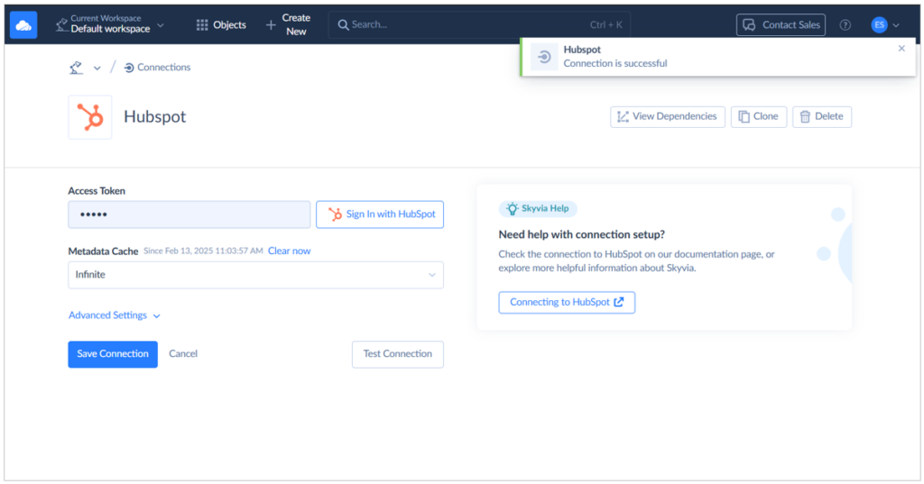924x484 pixels.
Task: Go to Connections breadcrumb link
Action: 157,68
